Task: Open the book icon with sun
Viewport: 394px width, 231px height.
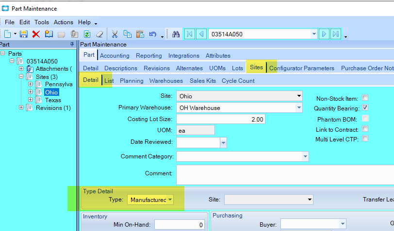Action: pos(49,34)
